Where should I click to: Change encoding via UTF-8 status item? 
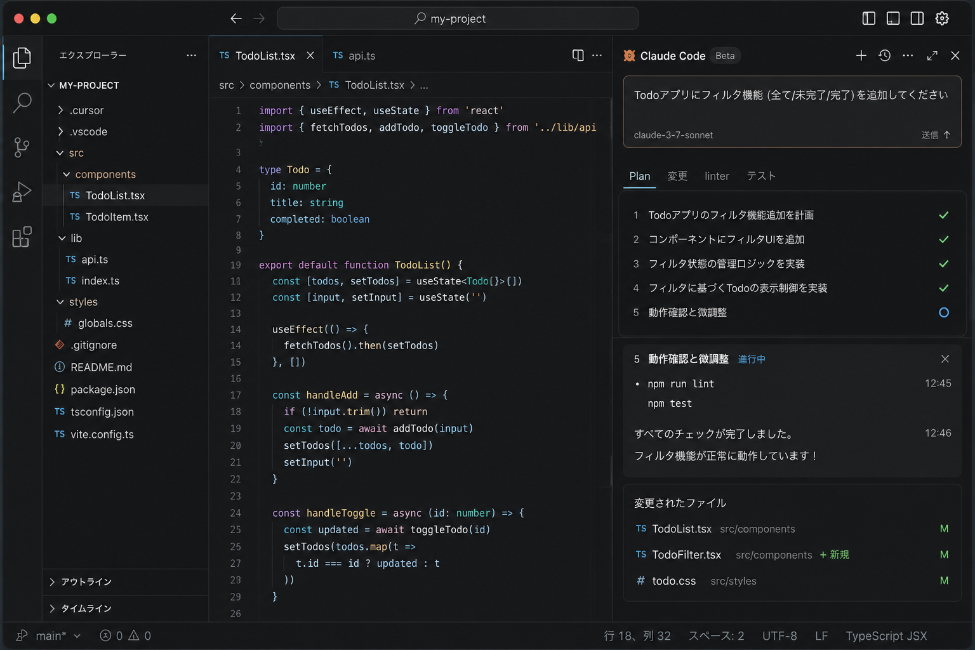point(779,635)
